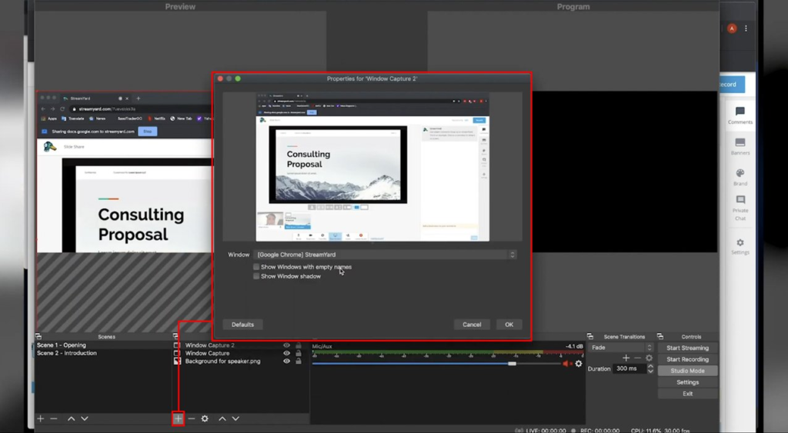788x433 pixels.
Task: Pop out the Controls dock icon
Action: (x=659, y=337)
